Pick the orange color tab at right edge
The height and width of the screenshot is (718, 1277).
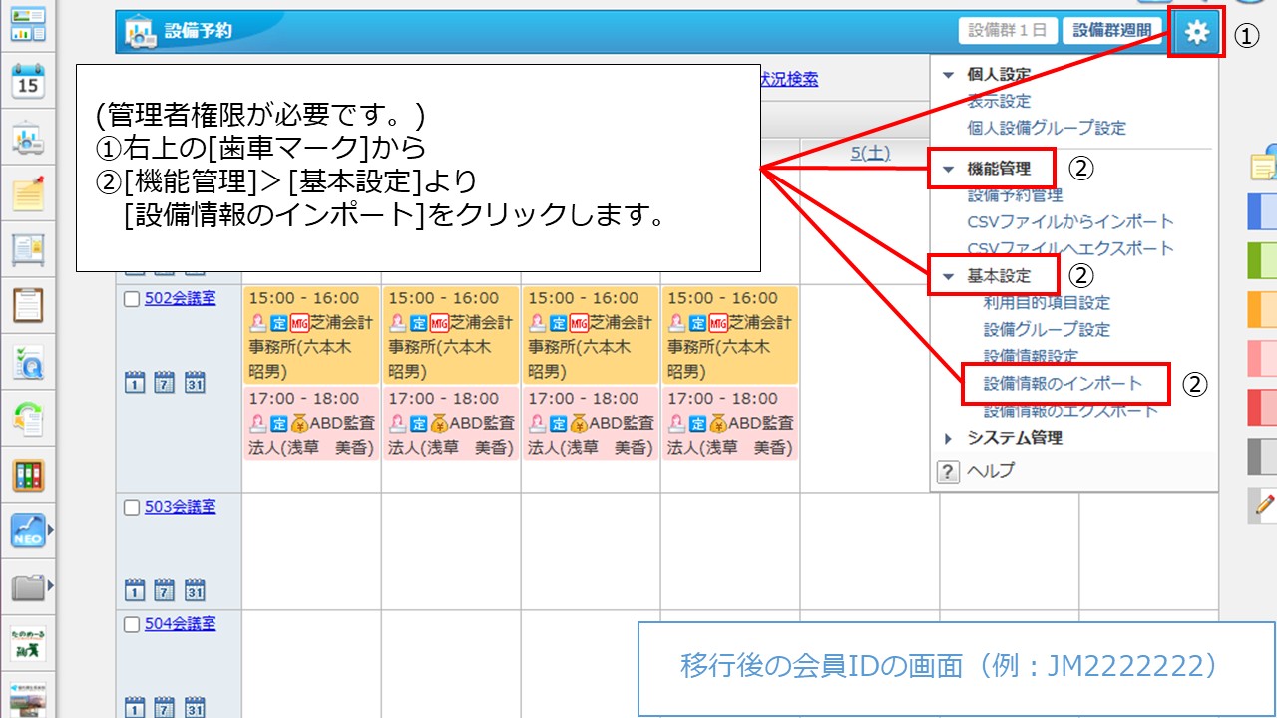pos(1263,309)
